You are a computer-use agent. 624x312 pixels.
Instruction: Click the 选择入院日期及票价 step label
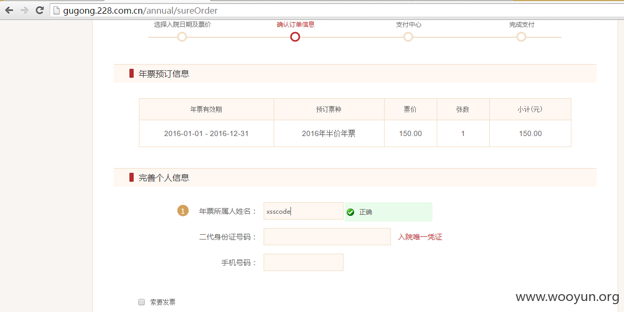pos(182,25)
